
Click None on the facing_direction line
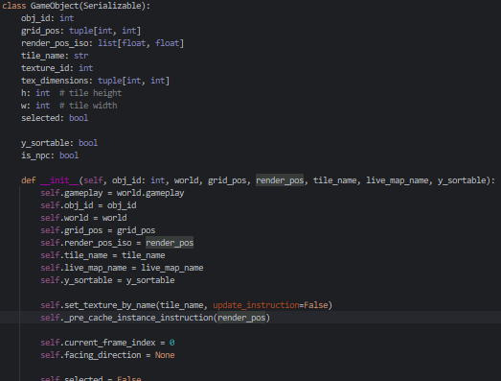pos(165,355)
